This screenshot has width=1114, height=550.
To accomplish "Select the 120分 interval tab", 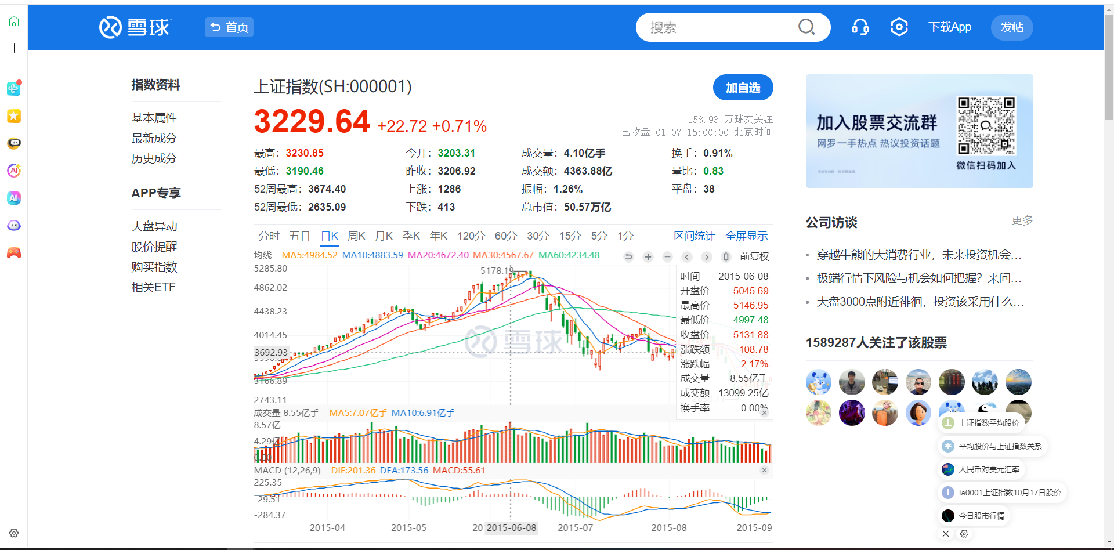I will coord(471,236).
